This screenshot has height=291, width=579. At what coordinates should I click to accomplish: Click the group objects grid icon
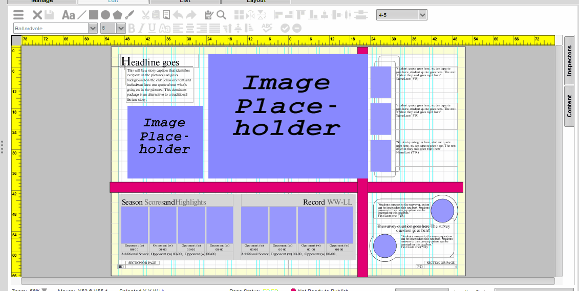point(239,15)
